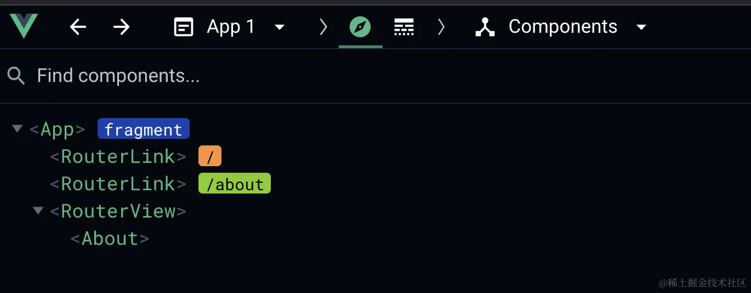
Task: Focus the Find components search field
Action: click(x=375, y=76)
